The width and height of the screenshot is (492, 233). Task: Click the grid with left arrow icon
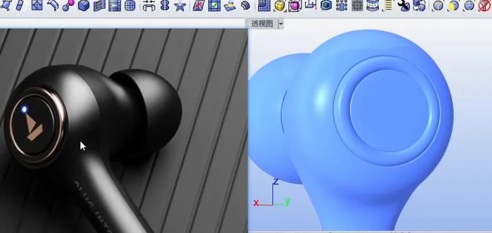(114, 5)
